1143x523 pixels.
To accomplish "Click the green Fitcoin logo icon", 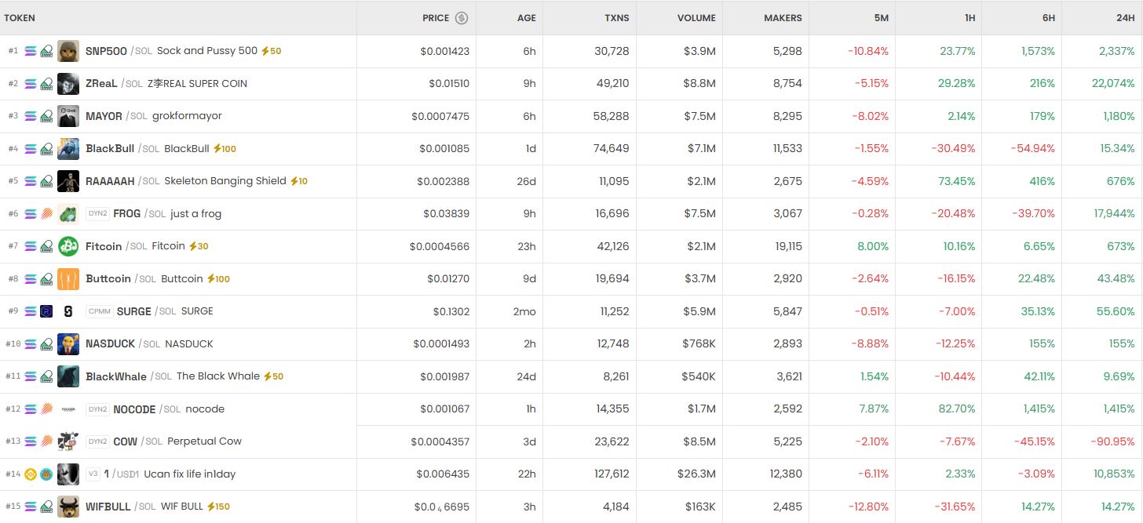I will [68, 246].
